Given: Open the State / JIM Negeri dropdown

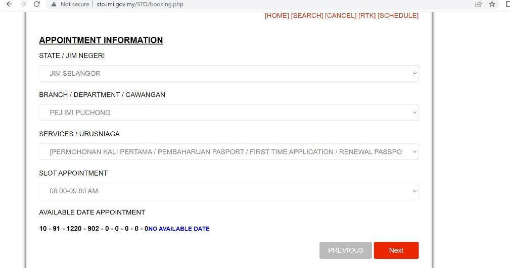Looking at the screenshot, I should point(229,74).
